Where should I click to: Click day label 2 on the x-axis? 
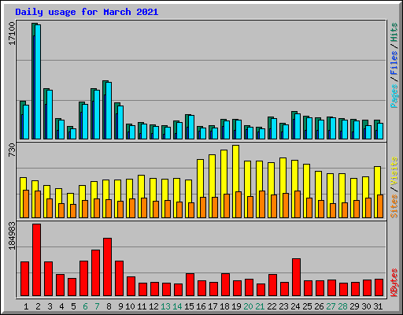coord(38,306)
